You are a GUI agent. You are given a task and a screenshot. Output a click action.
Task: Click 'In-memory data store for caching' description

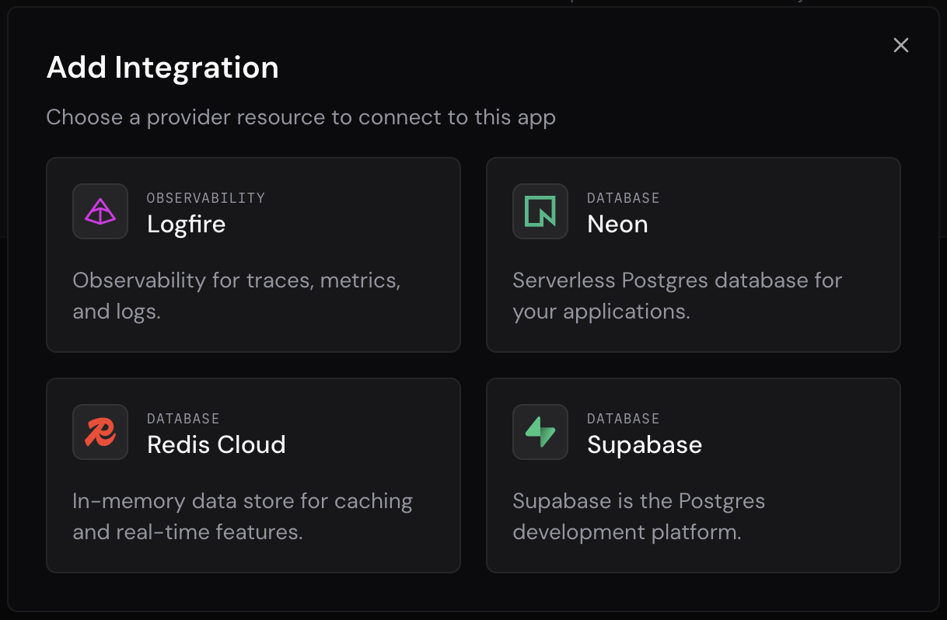click(243, 517)
